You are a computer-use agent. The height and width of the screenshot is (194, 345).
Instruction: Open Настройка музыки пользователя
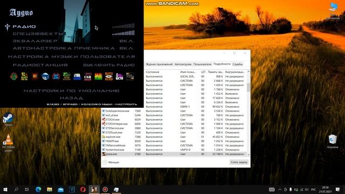point(72,57)
